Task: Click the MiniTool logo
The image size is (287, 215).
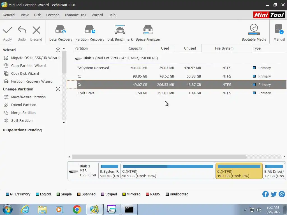Action: coord(269,15)
